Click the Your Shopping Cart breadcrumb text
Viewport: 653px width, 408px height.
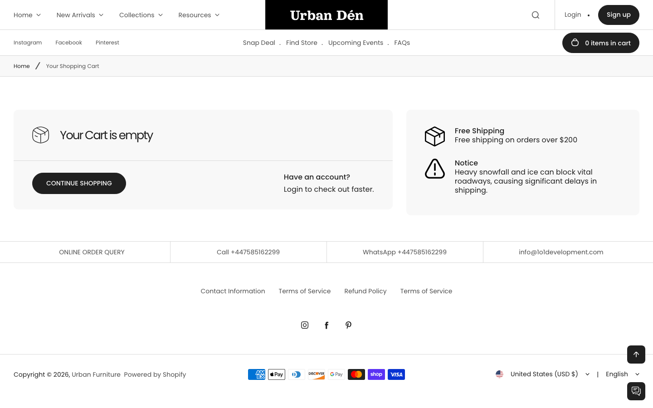(x=73, y=66)
